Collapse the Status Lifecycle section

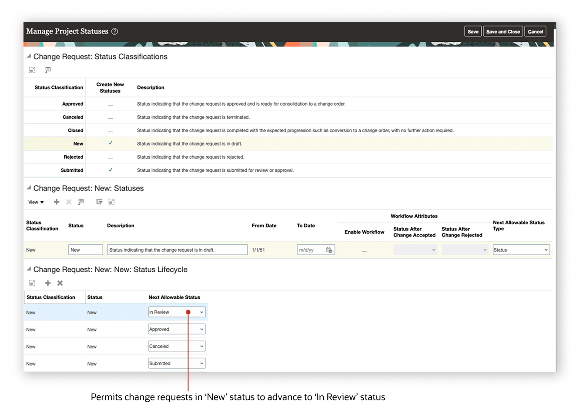[28, 269]
